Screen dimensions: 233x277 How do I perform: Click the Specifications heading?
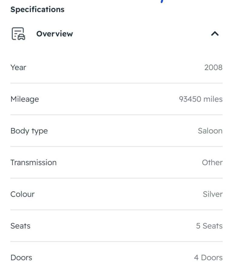(x=37, y=9)
